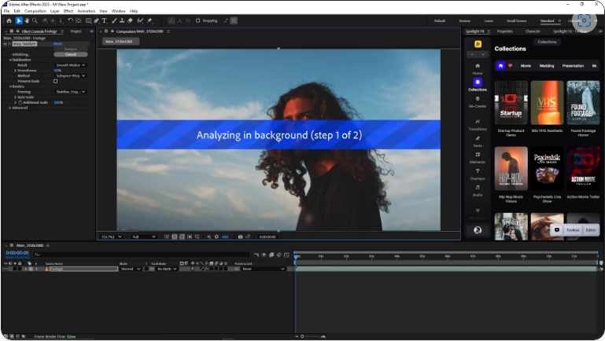Image resolution: width=605 pixels, height=341 pixels.
Task: Select the Rotation tool
Action: [x=70, y=20]
